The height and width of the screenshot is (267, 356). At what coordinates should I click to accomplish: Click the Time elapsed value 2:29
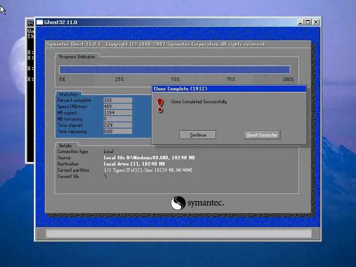tap(117, 125)
